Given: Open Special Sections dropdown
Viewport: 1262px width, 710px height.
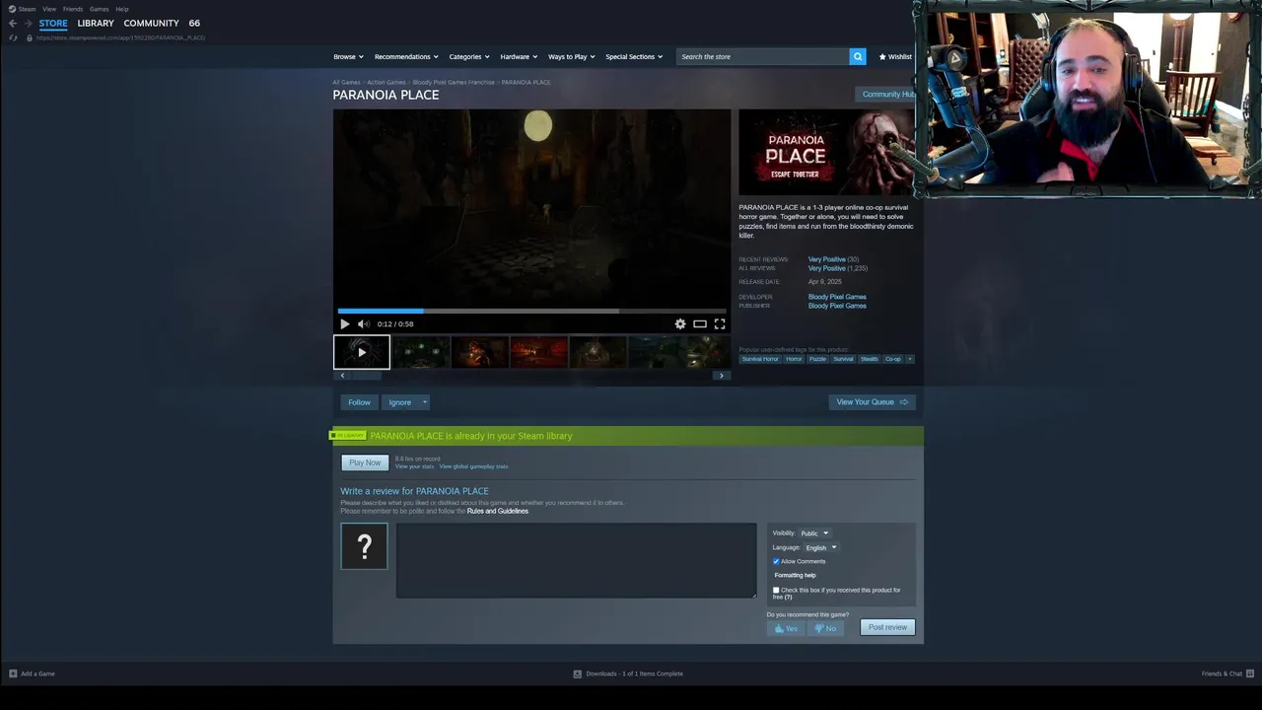Looking at the screenshot, I should tap(634, 56).
